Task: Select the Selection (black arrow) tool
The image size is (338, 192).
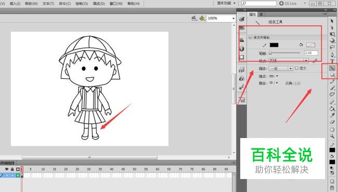Action: click(x=332, y=21)
